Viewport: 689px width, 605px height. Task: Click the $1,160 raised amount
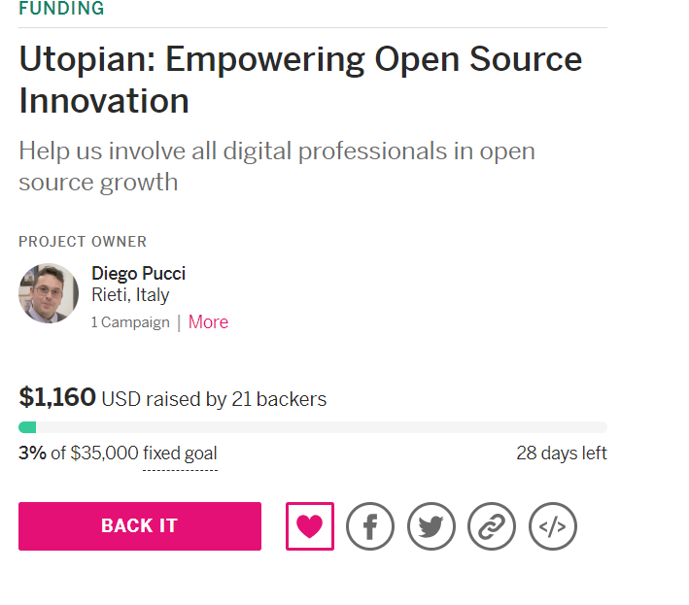[57, 397]
